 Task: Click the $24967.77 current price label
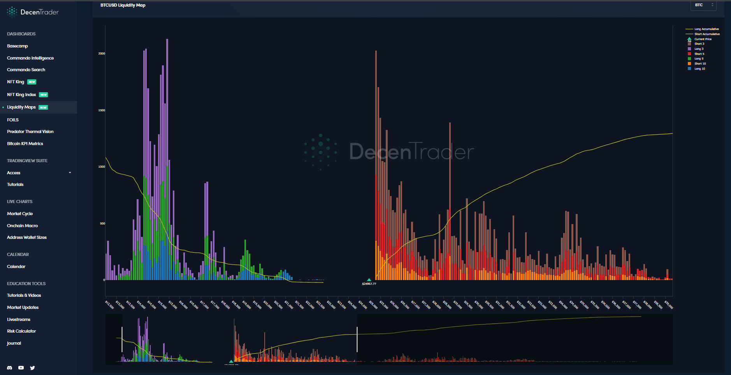[x=369, y=284]
